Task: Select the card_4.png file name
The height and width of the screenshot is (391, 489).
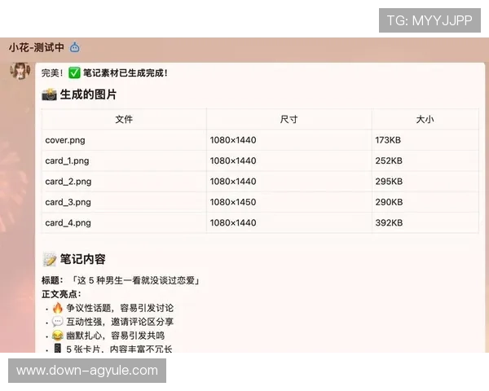Action: coord(68,222)
